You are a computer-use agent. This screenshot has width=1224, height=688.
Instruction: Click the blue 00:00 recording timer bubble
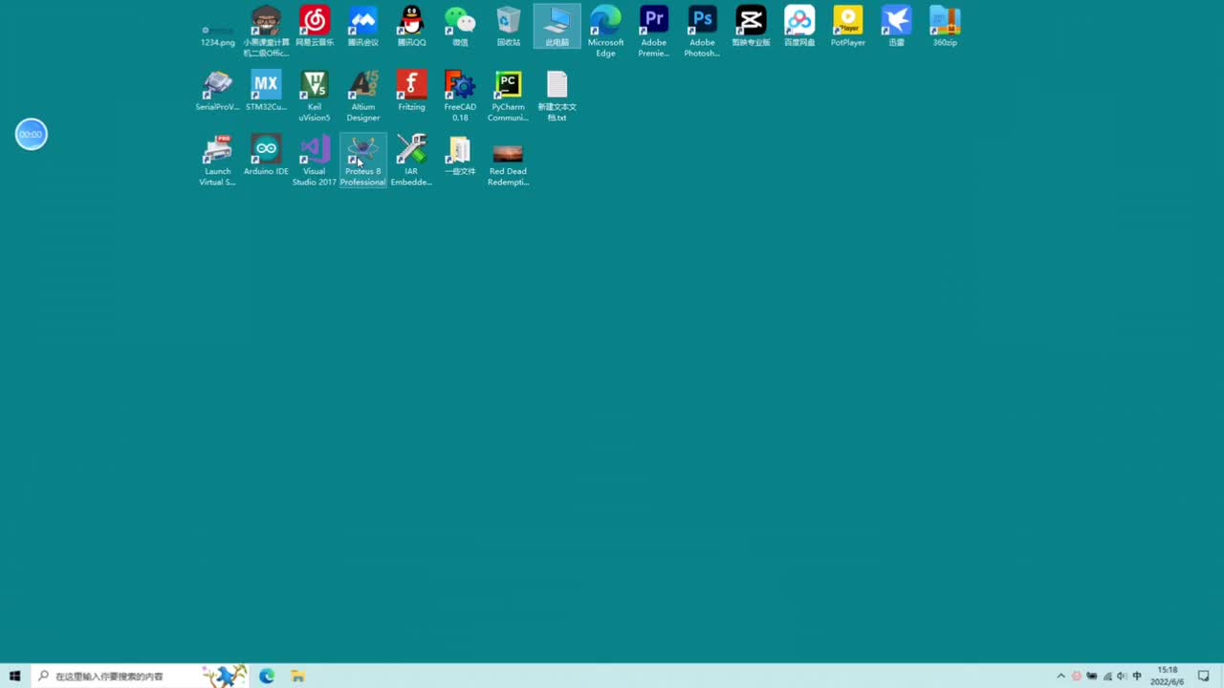pos(31,135)
